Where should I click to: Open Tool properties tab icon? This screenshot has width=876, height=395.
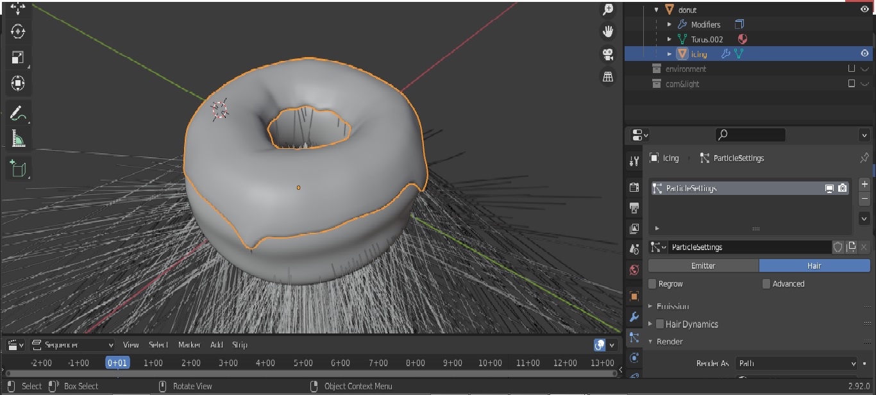[634, 161]
